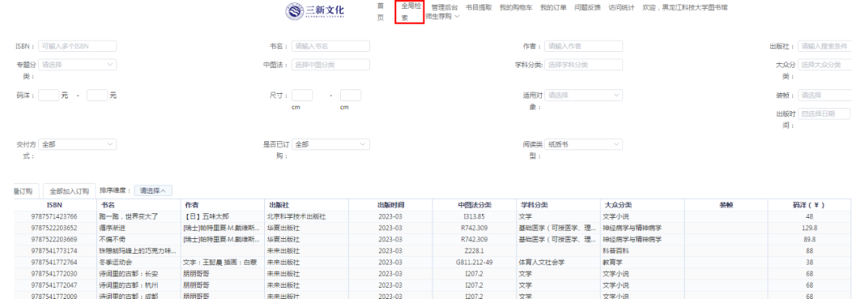Click the 书名 column header

[139, 205]
